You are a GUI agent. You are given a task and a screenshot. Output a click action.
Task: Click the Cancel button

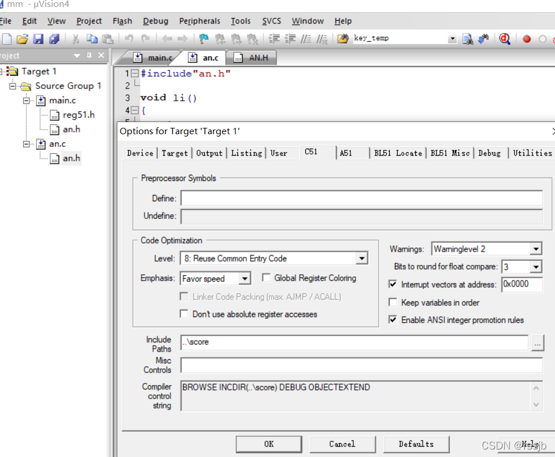click(x=342, y=444)
